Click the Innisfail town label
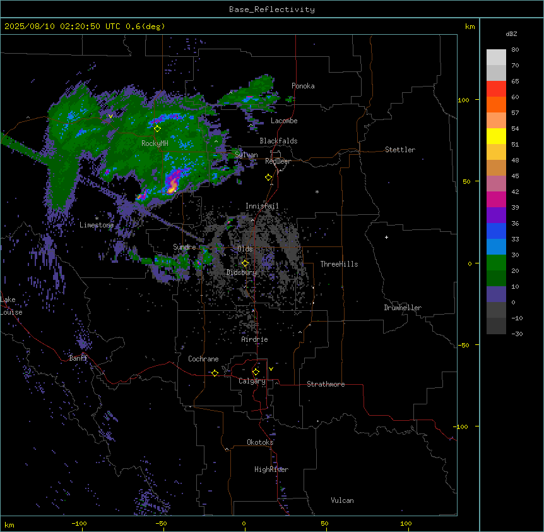This screenshot has width=544, height=532. click(x=262, y=206)
